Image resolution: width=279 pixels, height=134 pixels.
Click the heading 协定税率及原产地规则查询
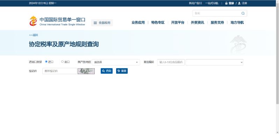pyautogui.click(x=64, y=44)
